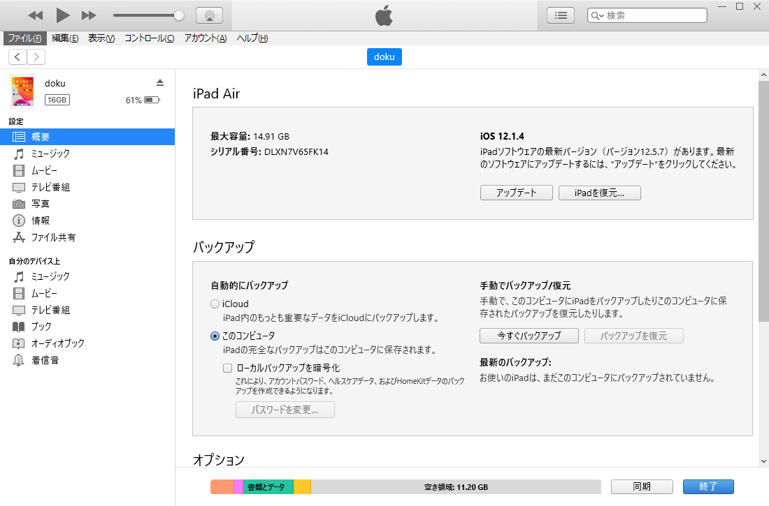Click the vertical scrollbar down arrow

[x=763, y=461]
